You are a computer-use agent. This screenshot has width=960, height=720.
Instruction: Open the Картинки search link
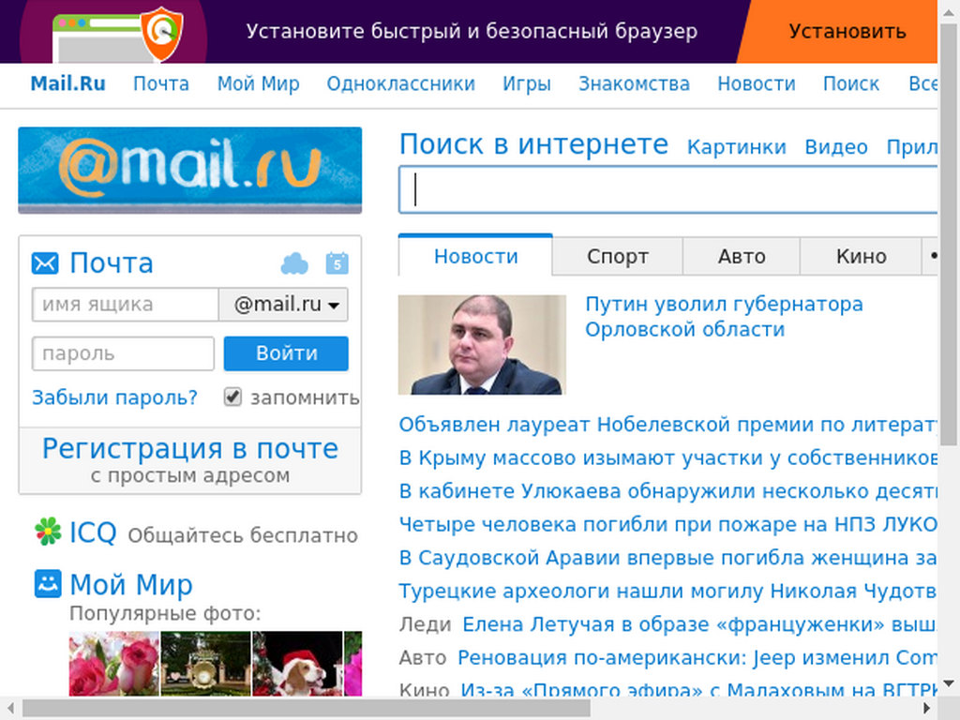click(737, 147)
